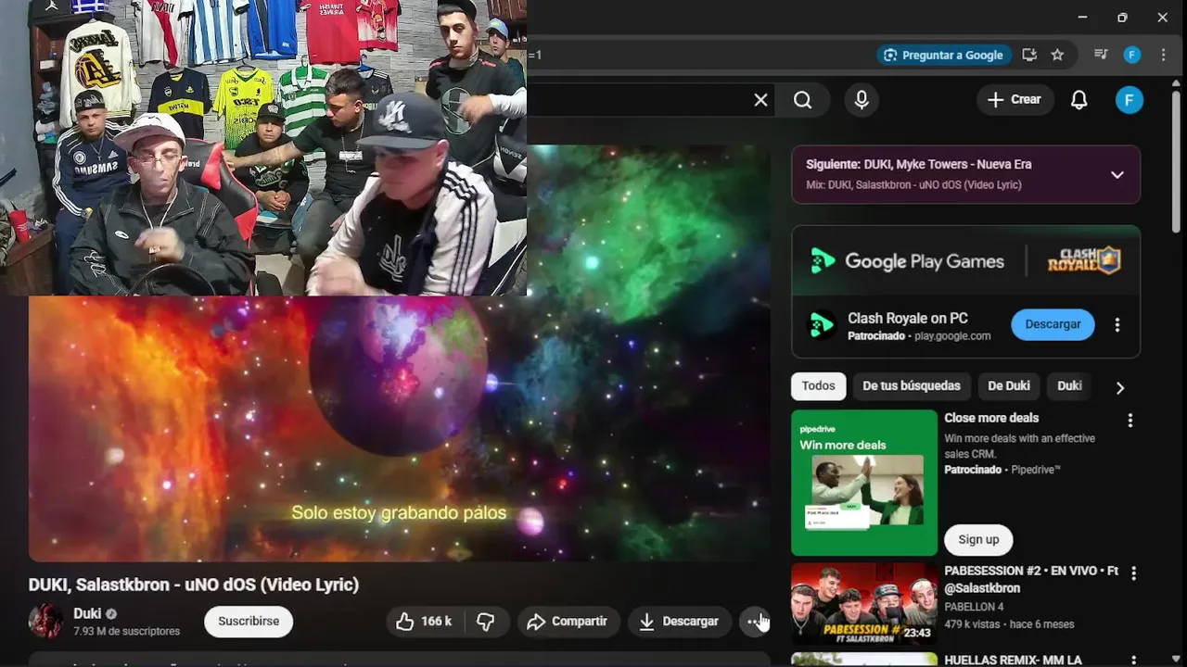Viewport: 1187px width, 667px height.
Task: Open options for Clash Royale ad
Action: click(1117, 325)
